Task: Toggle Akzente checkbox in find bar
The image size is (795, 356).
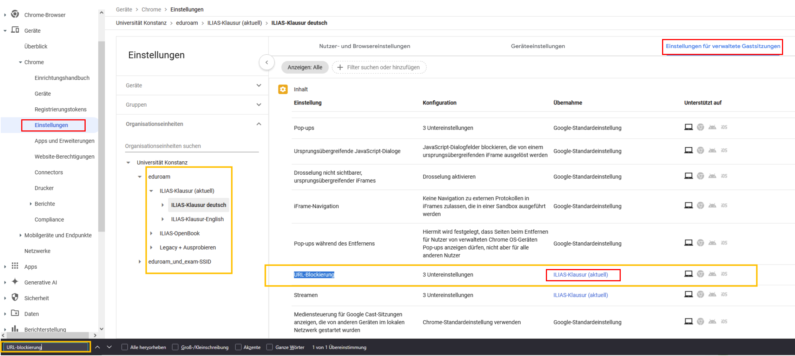Action: pos(238,347)
